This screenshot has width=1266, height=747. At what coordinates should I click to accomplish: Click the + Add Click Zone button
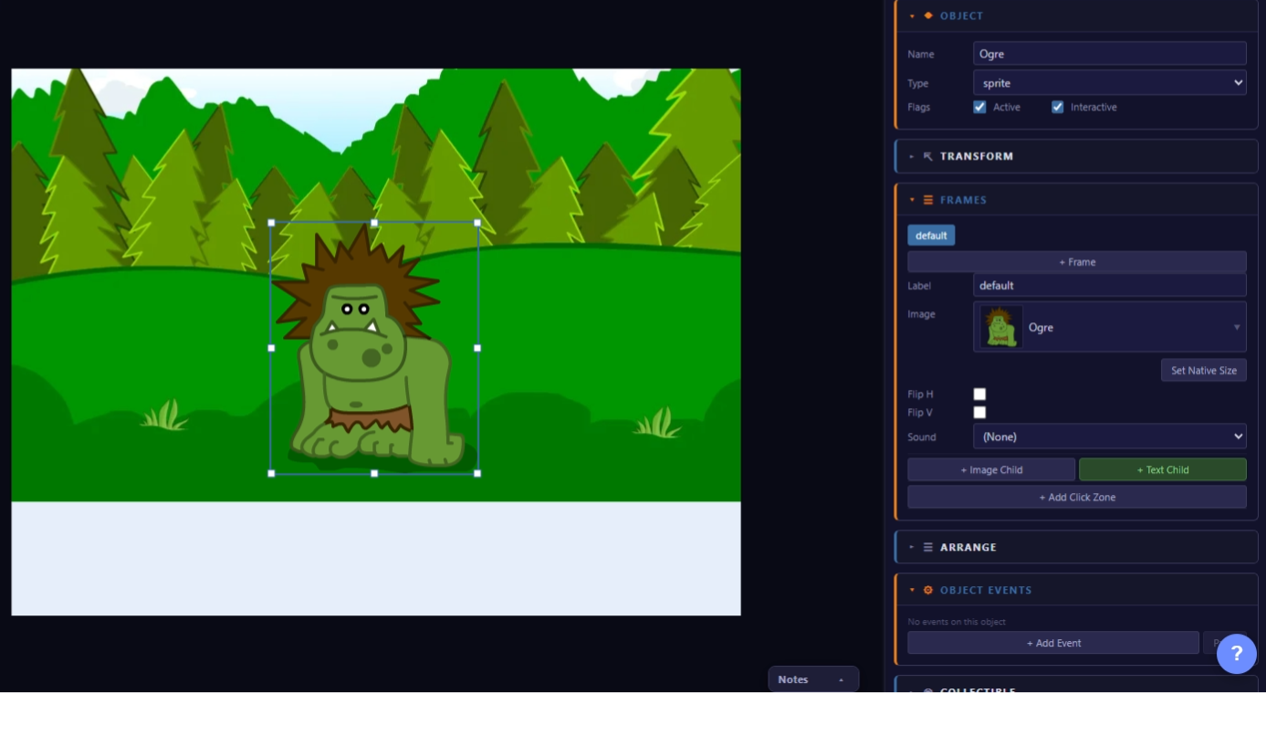1077,497
